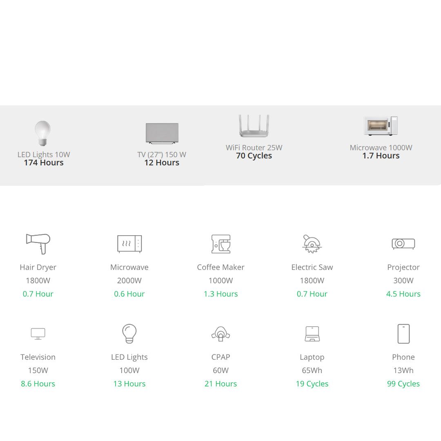This screenshot has width=441, height=441.
Task: Click the 27-inch TV image
Action: 162,134
